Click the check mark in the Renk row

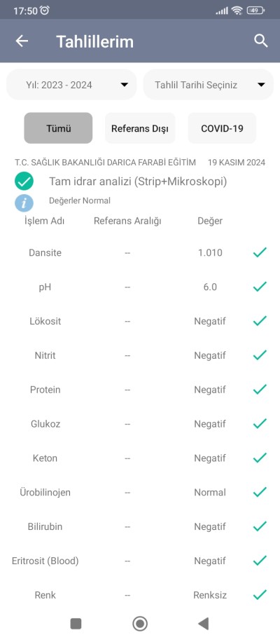pos(260,595)
